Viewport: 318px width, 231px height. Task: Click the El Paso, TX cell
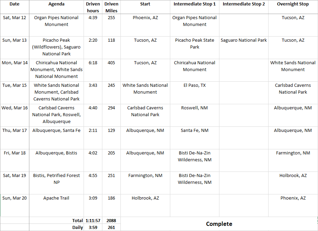(x=194, y=85)
